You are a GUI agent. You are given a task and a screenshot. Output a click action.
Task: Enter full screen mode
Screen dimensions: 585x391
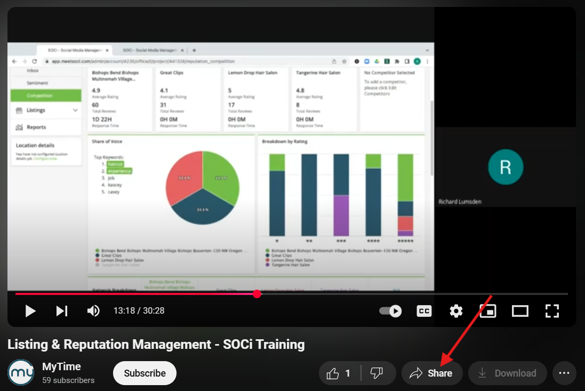point(552,311)
